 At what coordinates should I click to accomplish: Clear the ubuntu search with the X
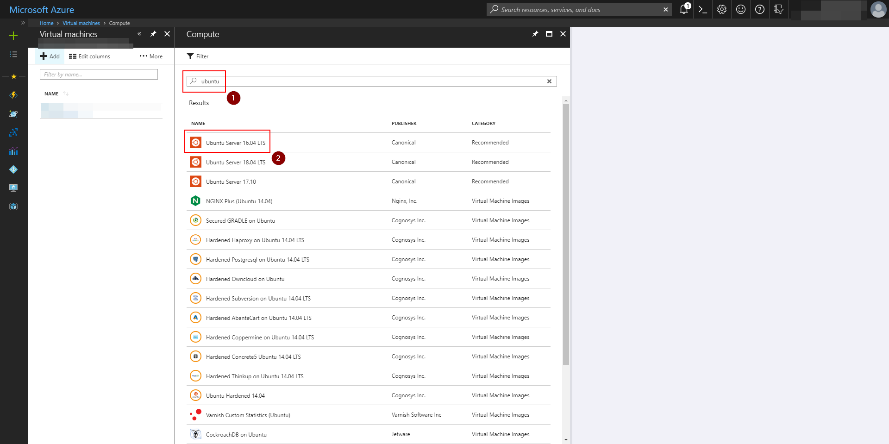pyautogui.click(x=549, y=81)
